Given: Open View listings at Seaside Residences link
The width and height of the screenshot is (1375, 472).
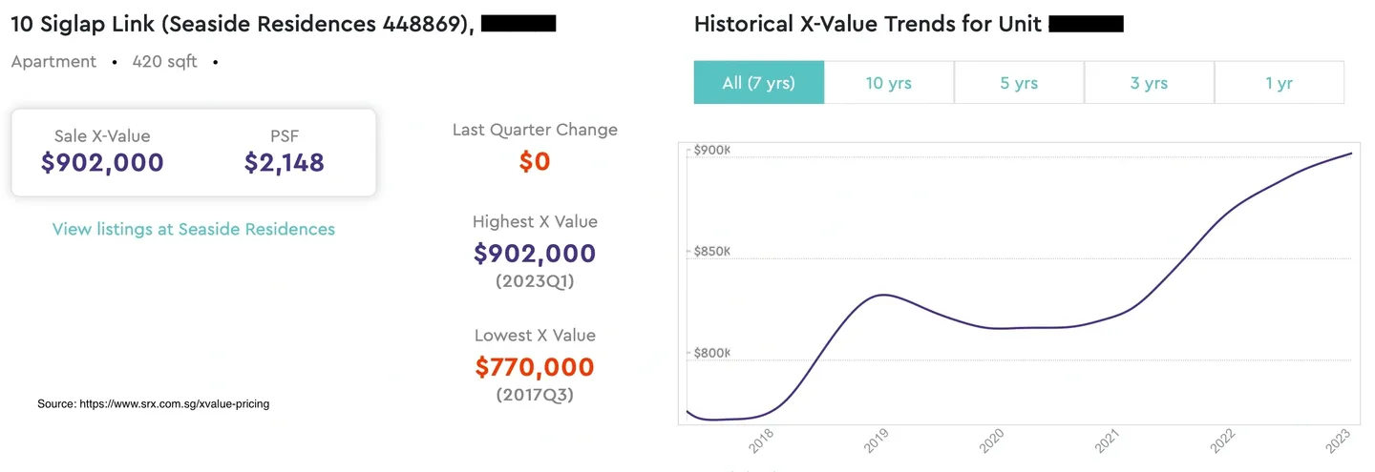Looking at the screenshot, I should pos(194,229).
